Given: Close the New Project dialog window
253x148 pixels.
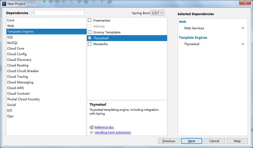Looking at the screenshot, I should (245, 2).
